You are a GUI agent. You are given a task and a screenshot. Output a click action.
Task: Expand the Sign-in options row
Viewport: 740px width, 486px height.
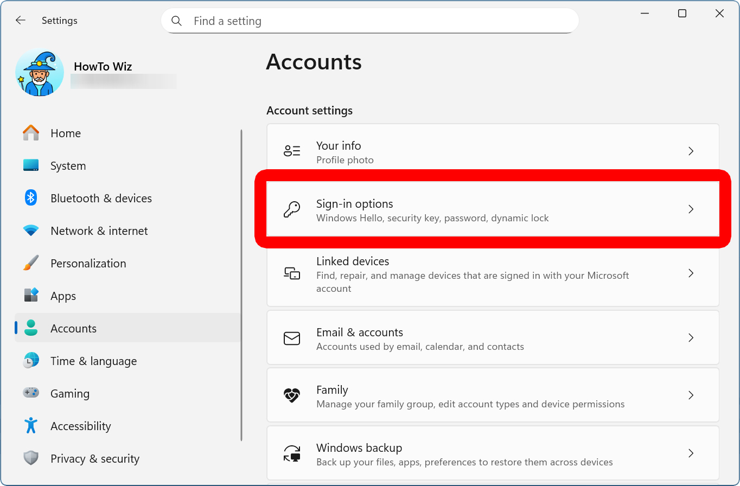[493, 209]
